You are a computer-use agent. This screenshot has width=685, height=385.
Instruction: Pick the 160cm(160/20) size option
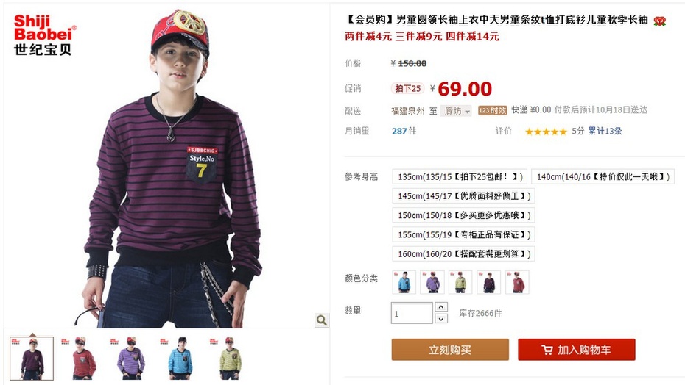click(463, 253)
